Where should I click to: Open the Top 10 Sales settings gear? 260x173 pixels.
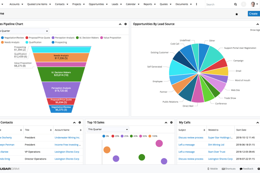[x=171, y=123]
